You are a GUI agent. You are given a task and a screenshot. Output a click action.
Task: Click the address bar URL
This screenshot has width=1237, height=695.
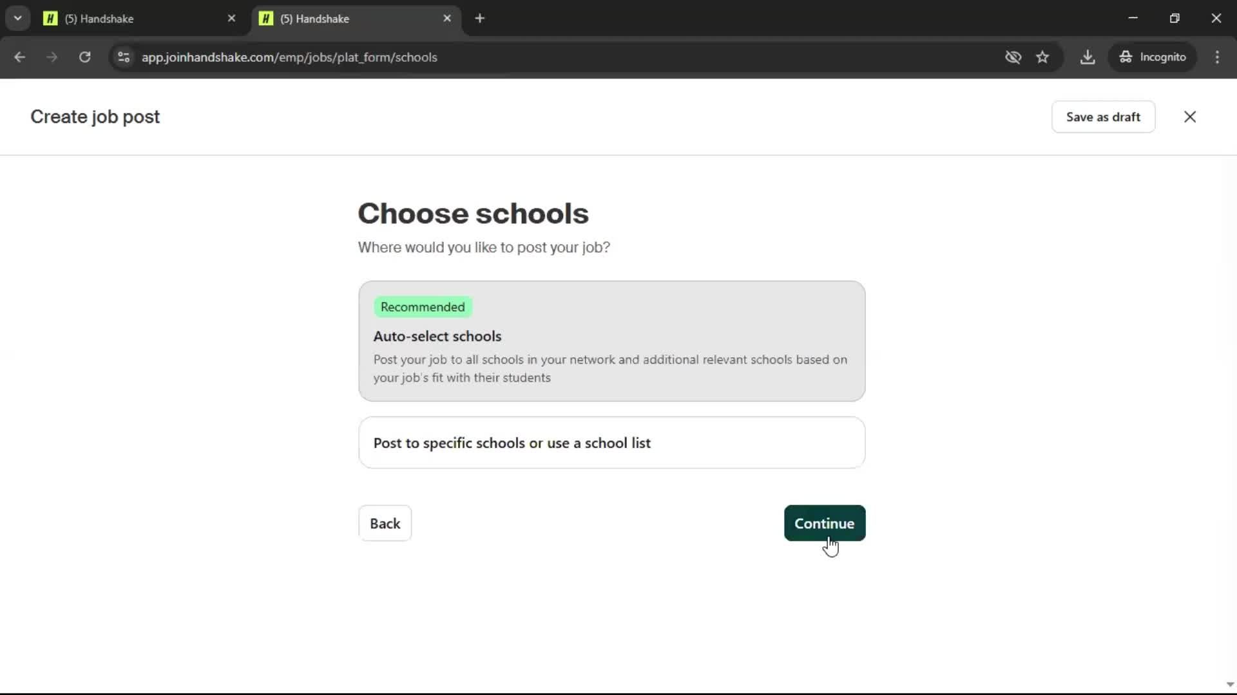pos(289,57)
